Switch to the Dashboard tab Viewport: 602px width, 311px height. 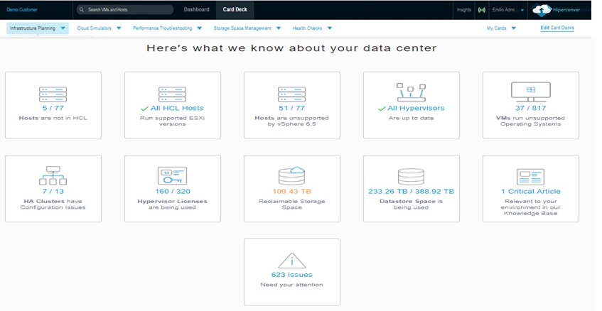(x=196, y=10)
